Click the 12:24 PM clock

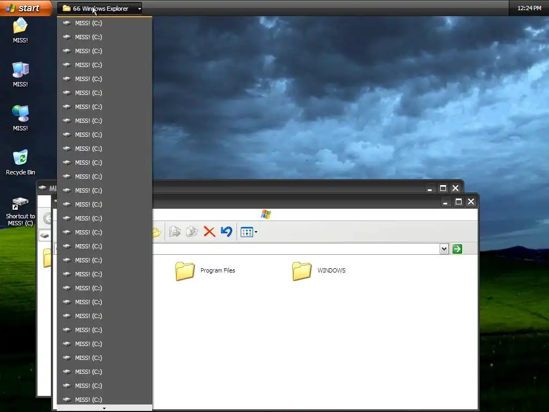point(529,8)
